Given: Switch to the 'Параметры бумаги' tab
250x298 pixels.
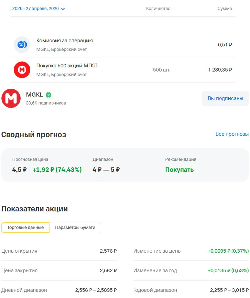Looking at the screenshot, I should pyautogui.click(x=75, y=228).
